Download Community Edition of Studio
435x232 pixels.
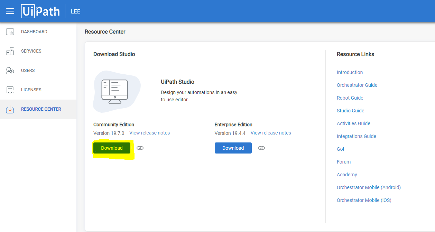112,148
